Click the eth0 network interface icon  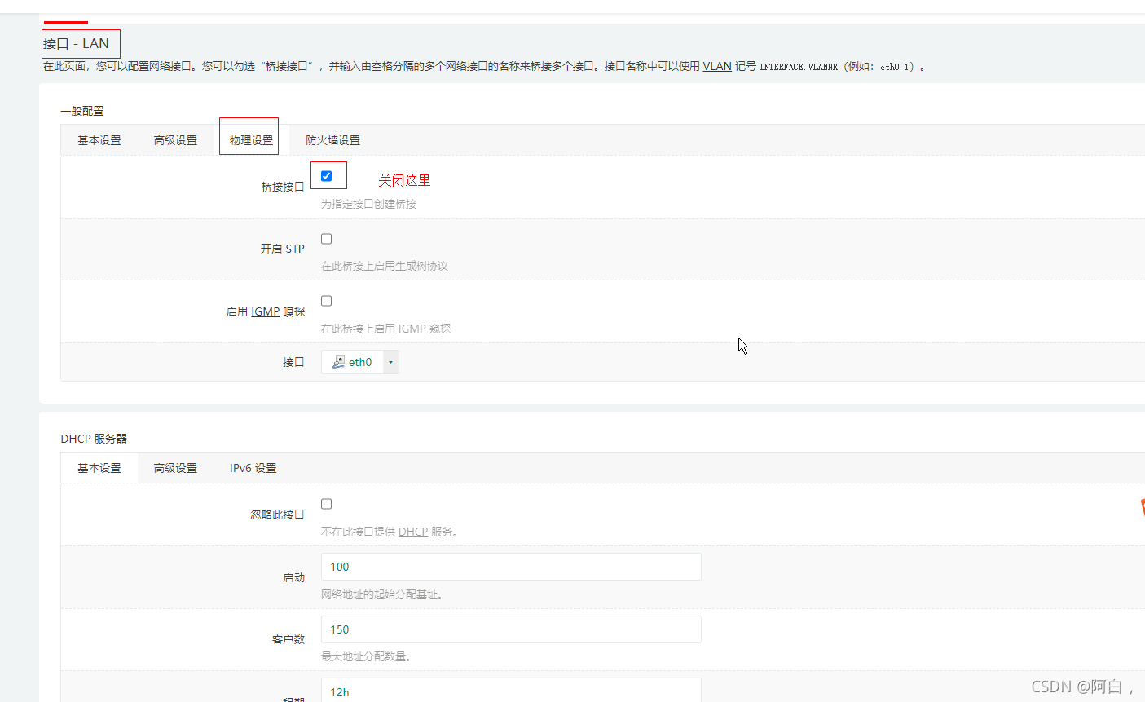point(338,362)
